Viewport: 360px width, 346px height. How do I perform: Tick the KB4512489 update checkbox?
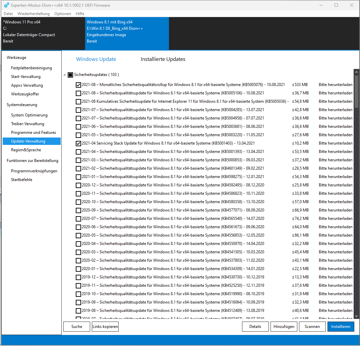(x=78, y=311)
